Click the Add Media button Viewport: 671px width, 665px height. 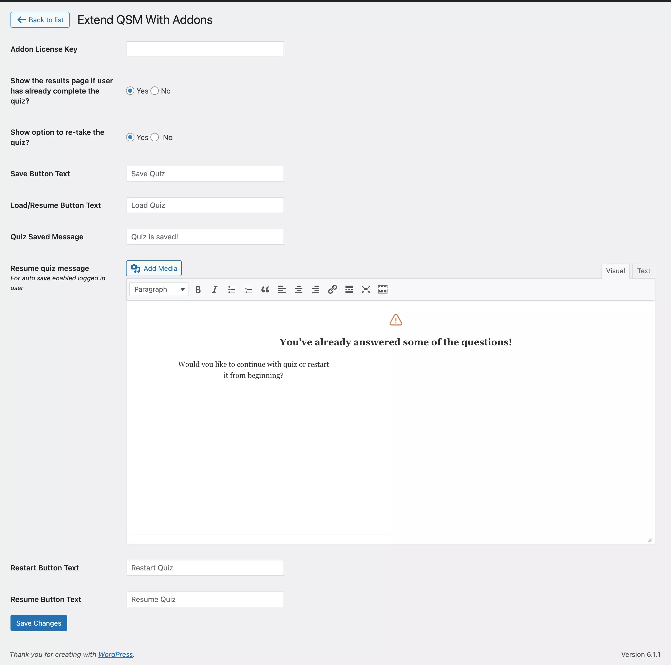coord(154,268)
